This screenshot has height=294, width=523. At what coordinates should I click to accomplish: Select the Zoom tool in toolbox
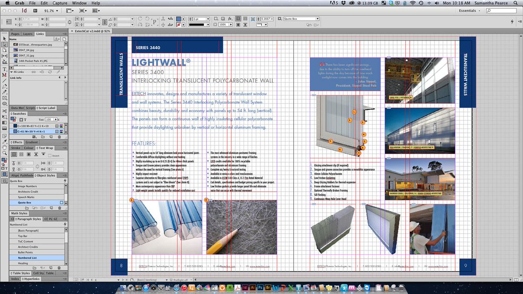[x=4, y=153]
